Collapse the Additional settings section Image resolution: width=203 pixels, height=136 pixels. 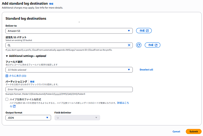point(7,56)
